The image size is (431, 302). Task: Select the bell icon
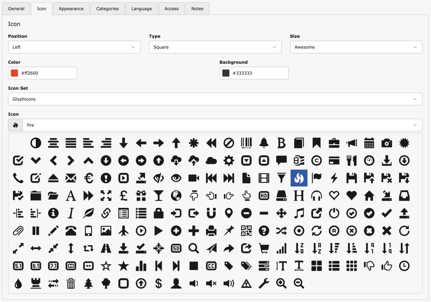click(264, 143)
